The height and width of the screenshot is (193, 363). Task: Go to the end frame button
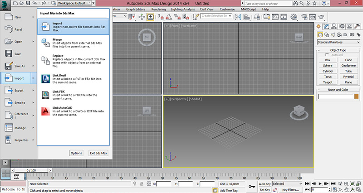click(333, 183)
